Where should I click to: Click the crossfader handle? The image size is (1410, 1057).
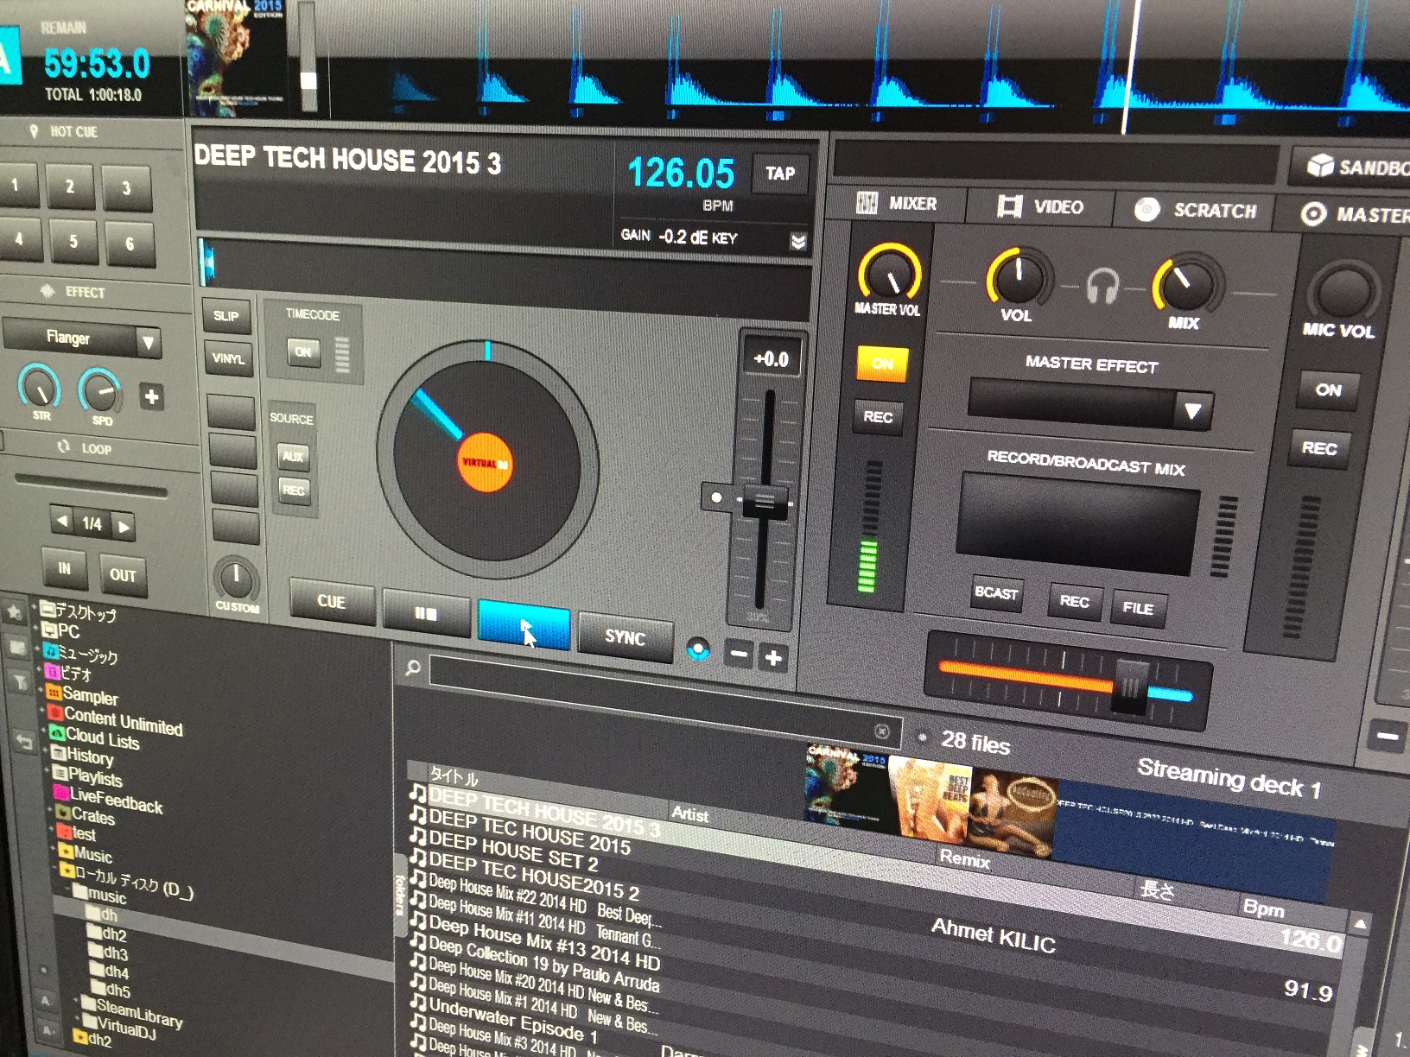(x=1131, y=687)
